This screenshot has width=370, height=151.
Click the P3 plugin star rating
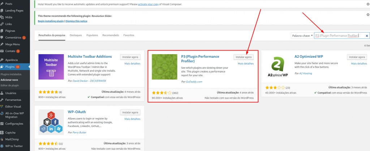tap(162, 93)
